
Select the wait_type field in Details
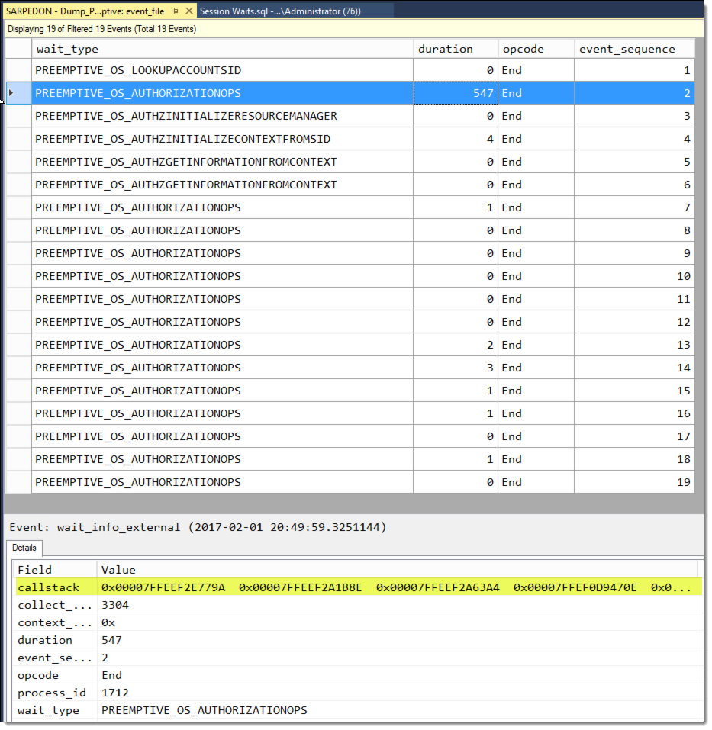358,711
